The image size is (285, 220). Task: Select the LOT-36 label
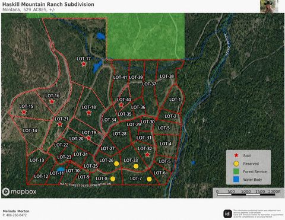[x=138, y=107]
